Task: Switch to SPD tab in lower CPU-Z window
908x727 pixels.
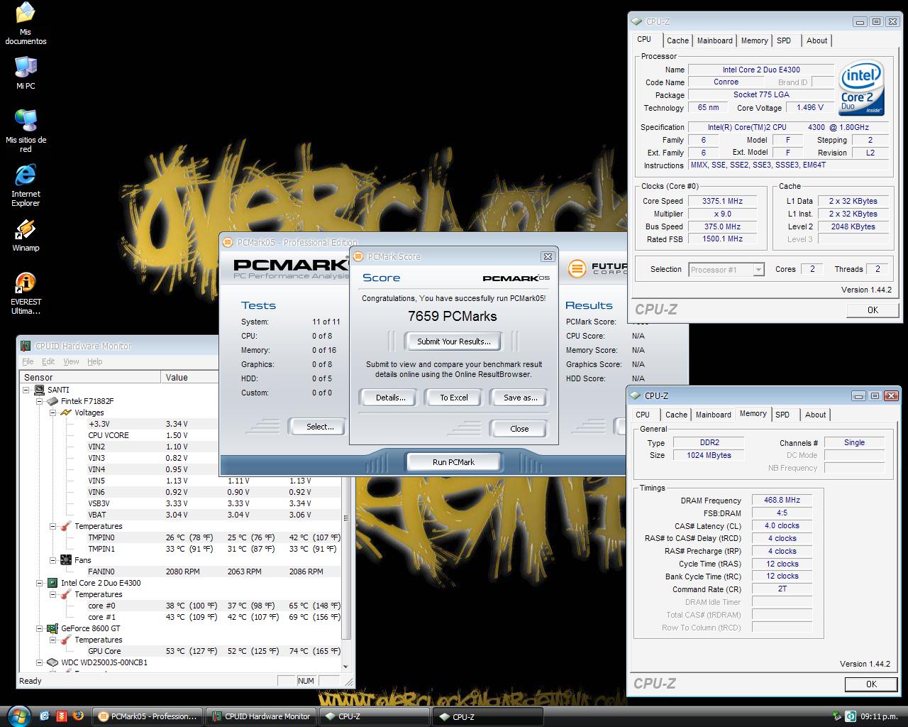Action: click(x=782, y=415)
